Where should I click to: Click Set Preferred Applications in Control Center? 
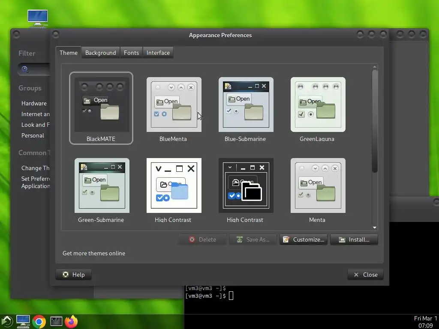pyautogui.click(x=36, y=182)
